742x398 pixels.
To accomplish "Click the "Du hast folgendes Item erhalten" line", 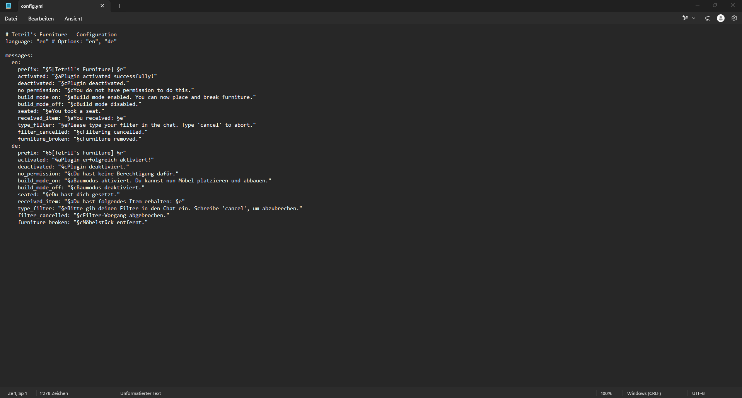I will pyautogui.click(x=101, y=201).
